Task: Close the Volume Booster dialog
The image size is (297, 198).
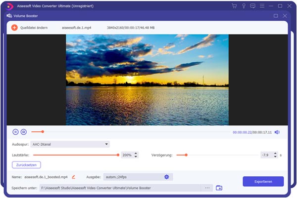Action: 285,16
